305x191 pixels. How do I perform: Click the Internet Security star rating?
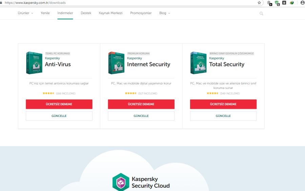[131, 93]
